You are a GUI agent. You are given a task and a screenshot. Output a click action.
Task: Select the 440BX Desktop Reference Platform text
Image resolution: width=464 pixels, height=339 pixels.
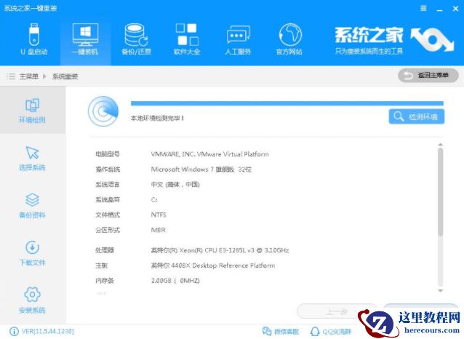pos(213,266)
